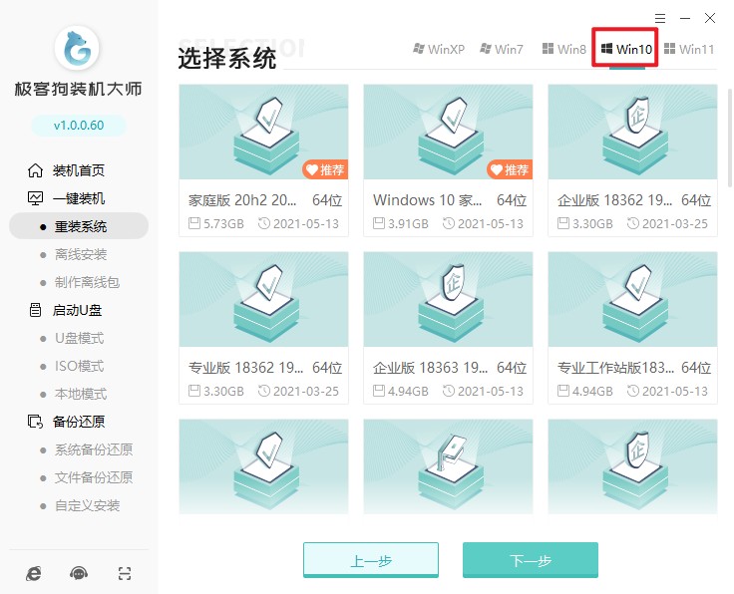Screen dimensions: 734x594
Task: Click the 启动U盘 USB drive icon
Action: click(36, 310)
